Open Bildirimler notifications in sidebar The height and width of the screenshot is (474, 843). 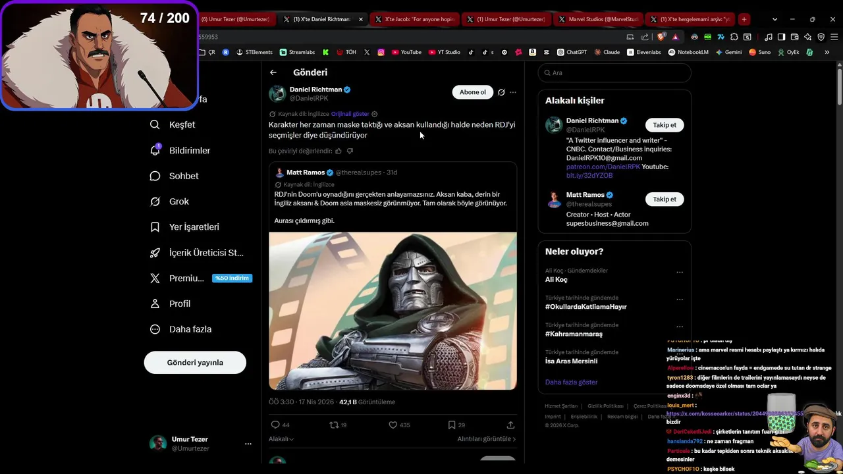point(180,150)
